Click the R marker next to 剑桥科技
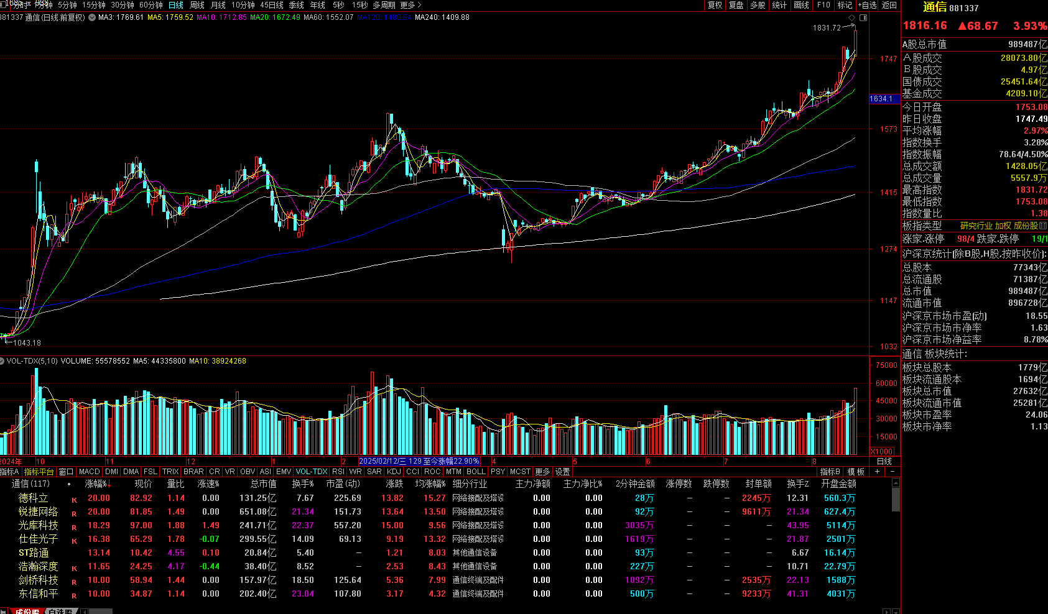 tap(74, 582)
